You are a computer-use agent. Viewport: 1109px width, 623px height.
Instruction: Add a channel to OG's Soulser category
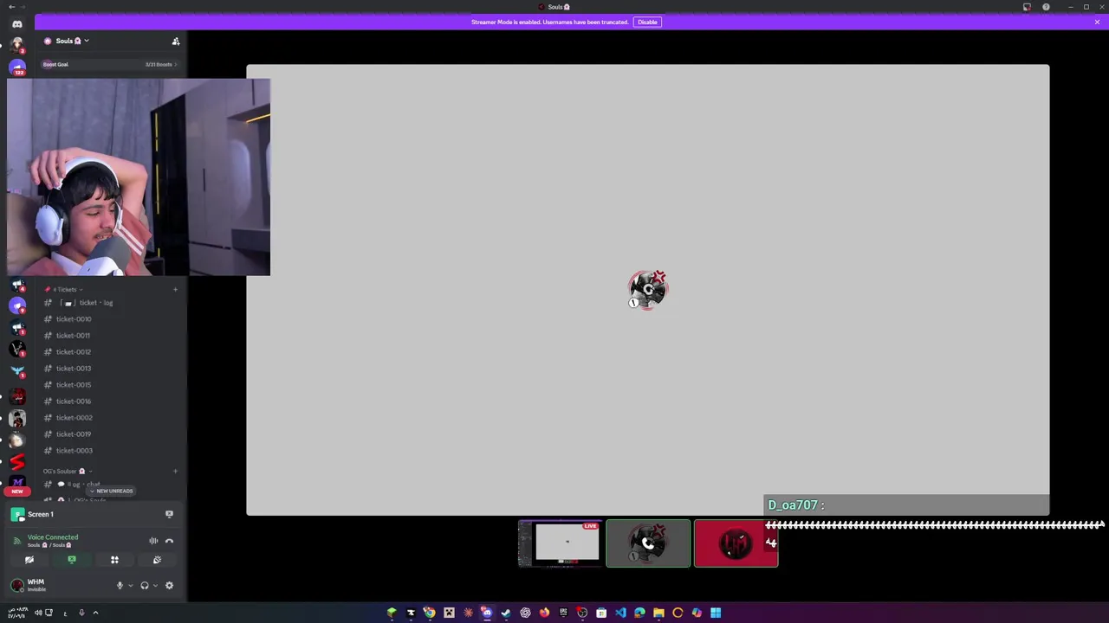pyautogui.click(x=175, y=472)
